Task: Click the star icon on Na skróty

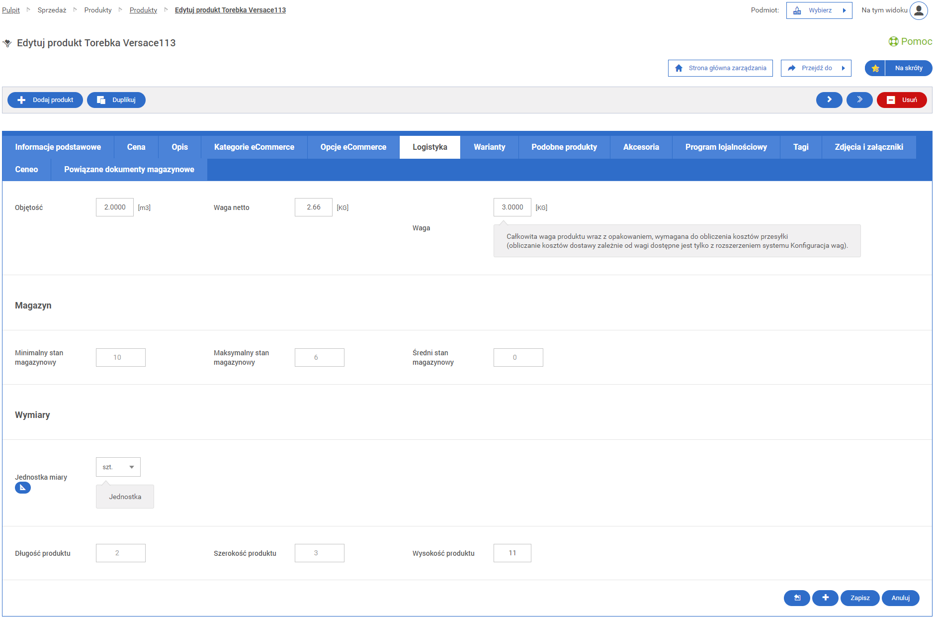Action: coord(875,68)
